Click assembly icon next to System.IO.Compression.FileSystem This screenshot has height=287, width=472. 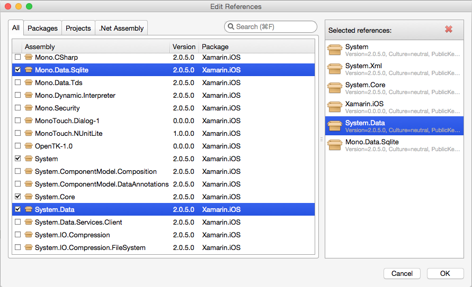point(29,247)
